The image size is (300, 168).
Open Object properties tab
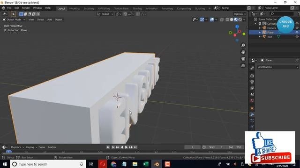[252, 108]
